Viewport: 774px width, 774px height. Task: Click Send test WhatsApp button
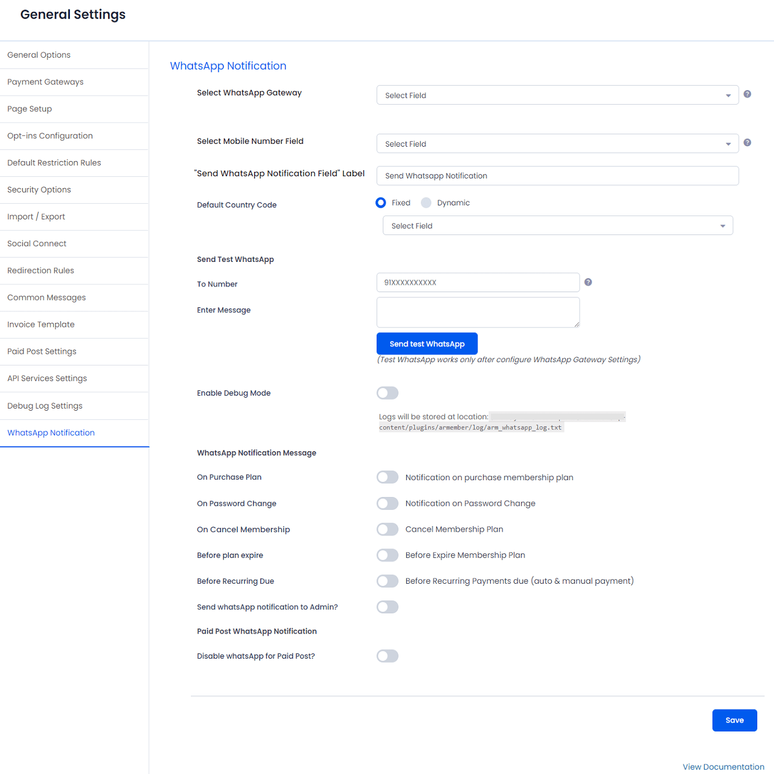427,344
